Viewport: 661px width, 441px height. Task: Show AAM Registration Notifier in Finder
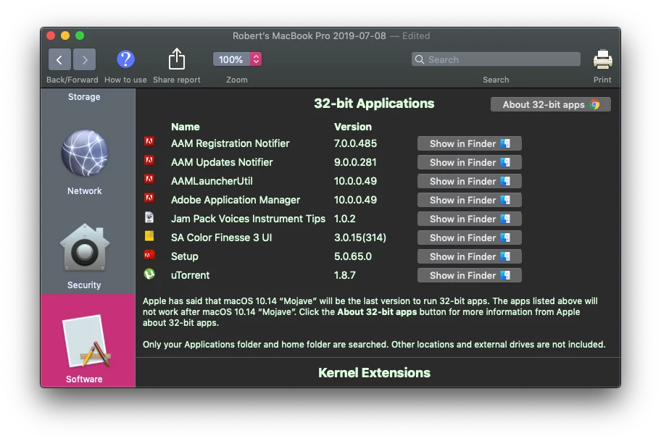469,143
